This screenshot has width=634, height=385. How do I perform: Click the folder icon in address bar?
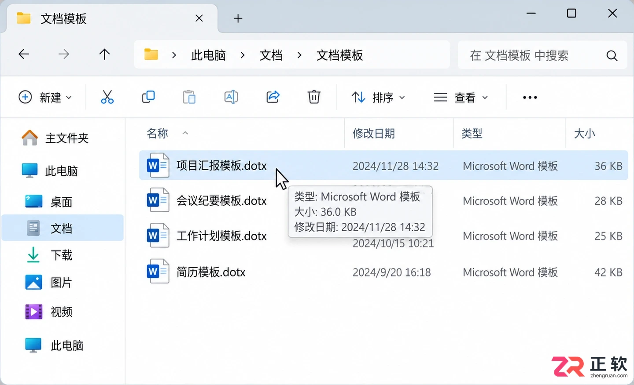click(151, 54)
